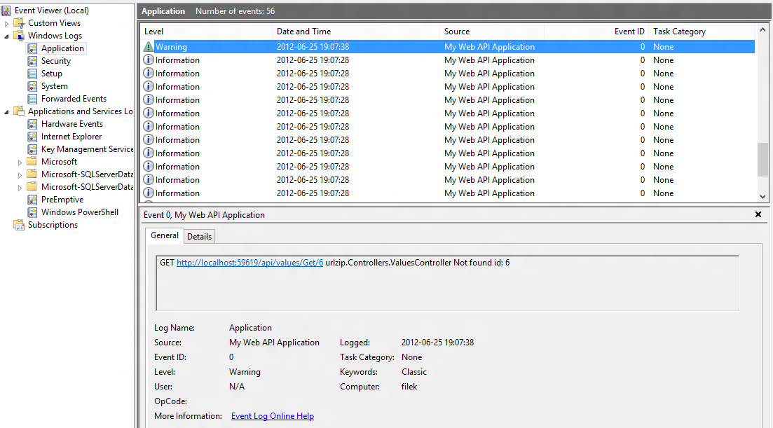This screenshot has height=428, width=773.
Task: Select the Setup log tree item
Action: [51, 74]
